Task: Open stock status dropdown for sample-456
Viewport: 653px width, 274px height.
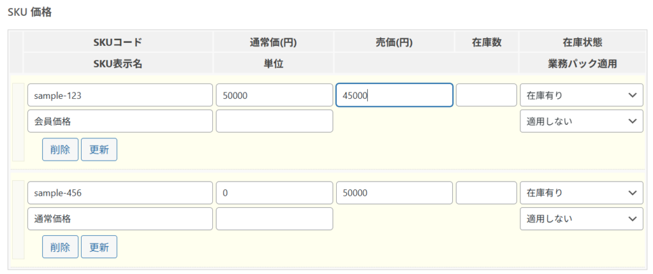Action: point(581,193)
